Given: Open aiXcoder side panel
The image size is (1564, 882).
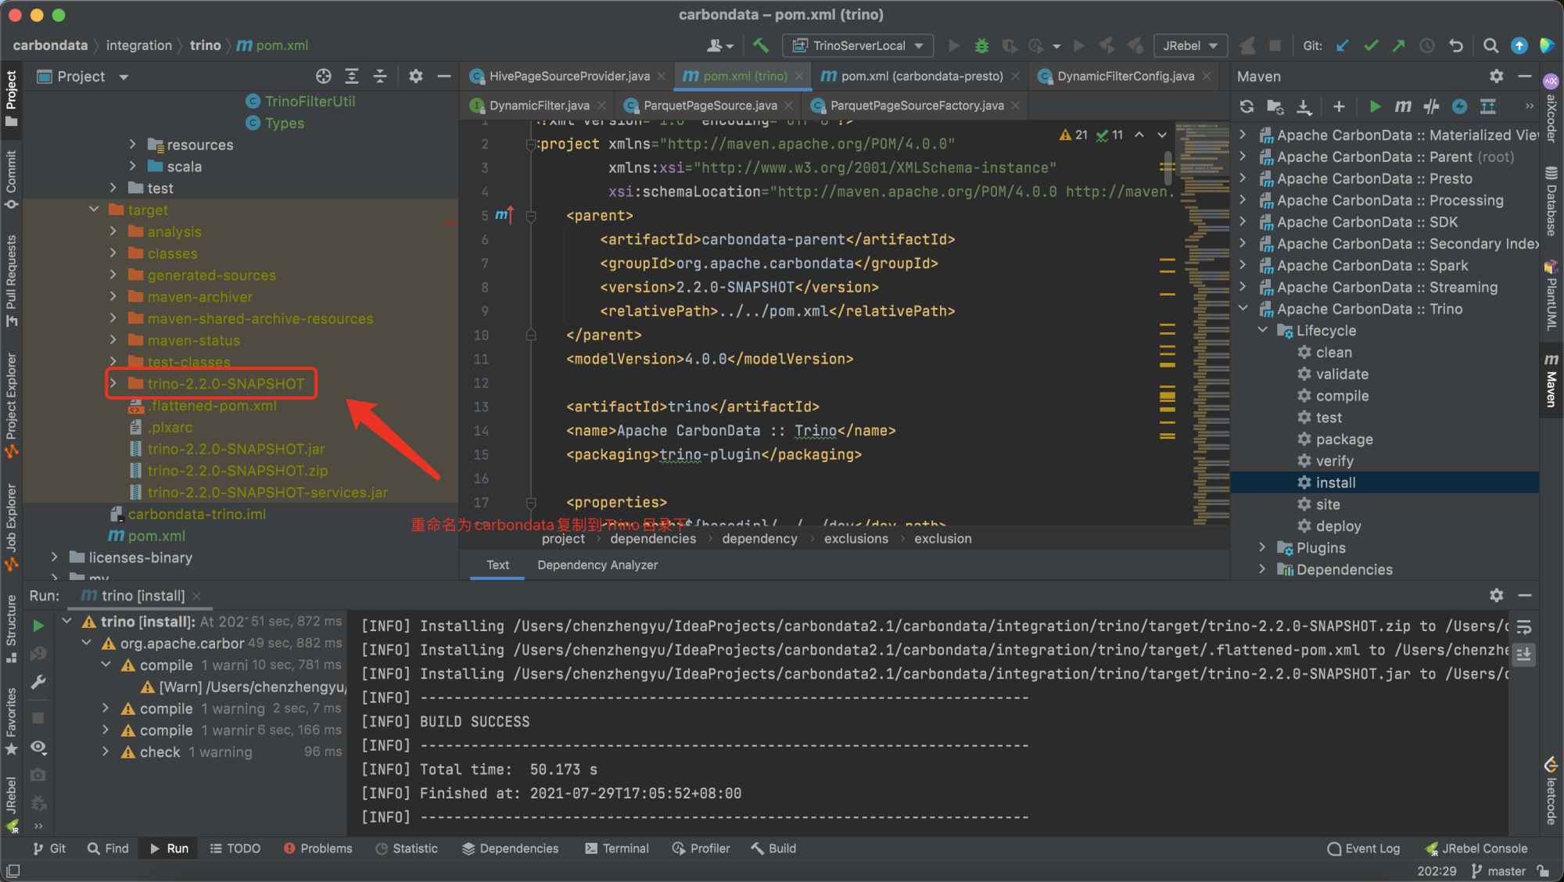Looking at the screenshot, I should coord(1551,107).
